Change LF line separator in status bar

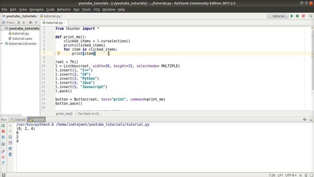click(280, 175)
